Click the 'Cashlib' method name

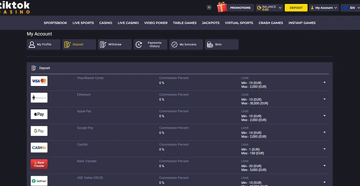pyautogui.click(x=82, y=144)
